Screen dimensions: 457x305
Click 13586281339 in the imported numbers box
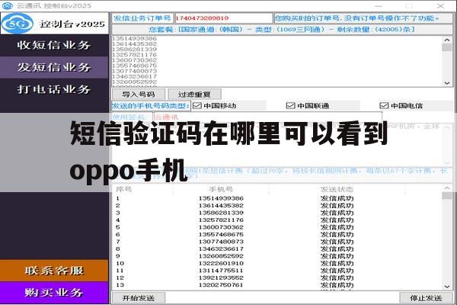pyautogui.click(x=134, y=50)
